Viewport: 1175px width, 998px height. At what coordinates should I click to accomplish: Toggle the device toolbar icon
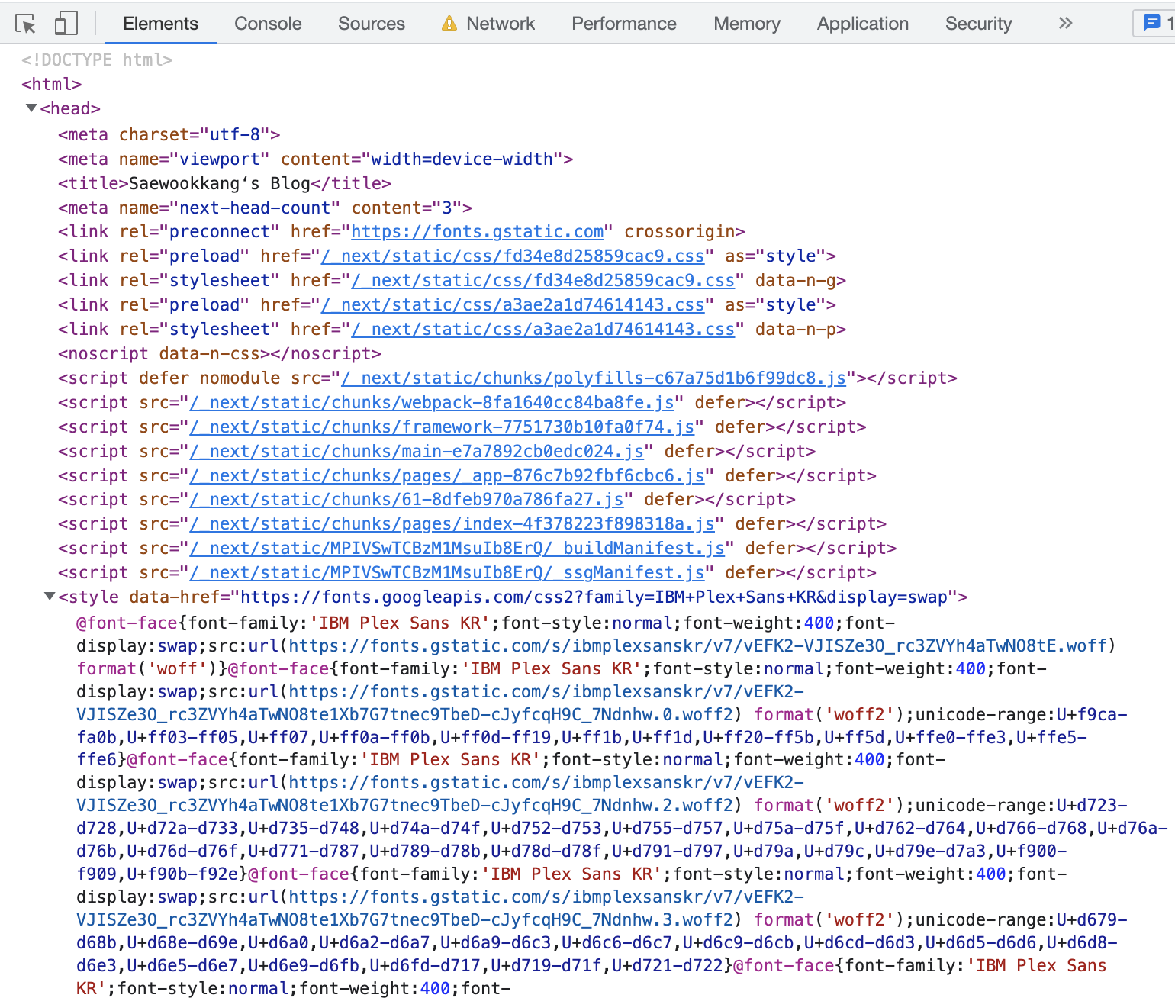pos(66,24)
